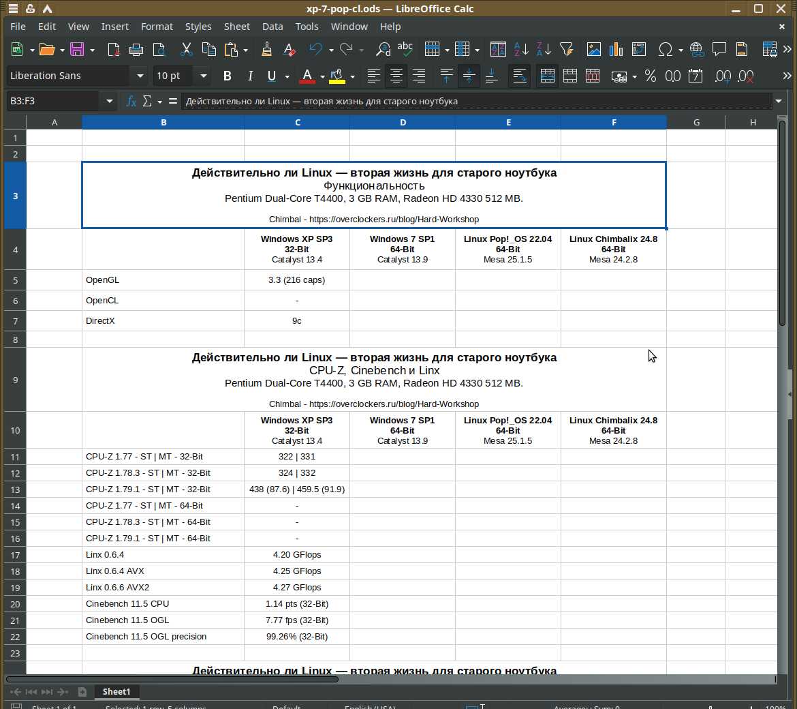Viewport: 797px width, 709px height.
Task: Open the Sheet menu
Action: pyautogui.click(x=236, y=27)
